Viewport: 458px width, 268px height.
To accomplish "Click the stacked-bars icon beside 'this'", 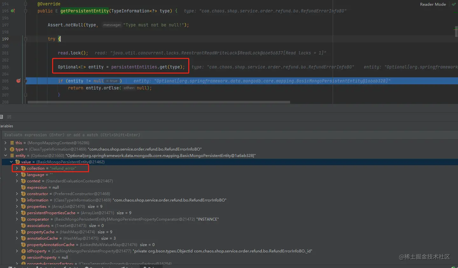I will tap(12, 143).
